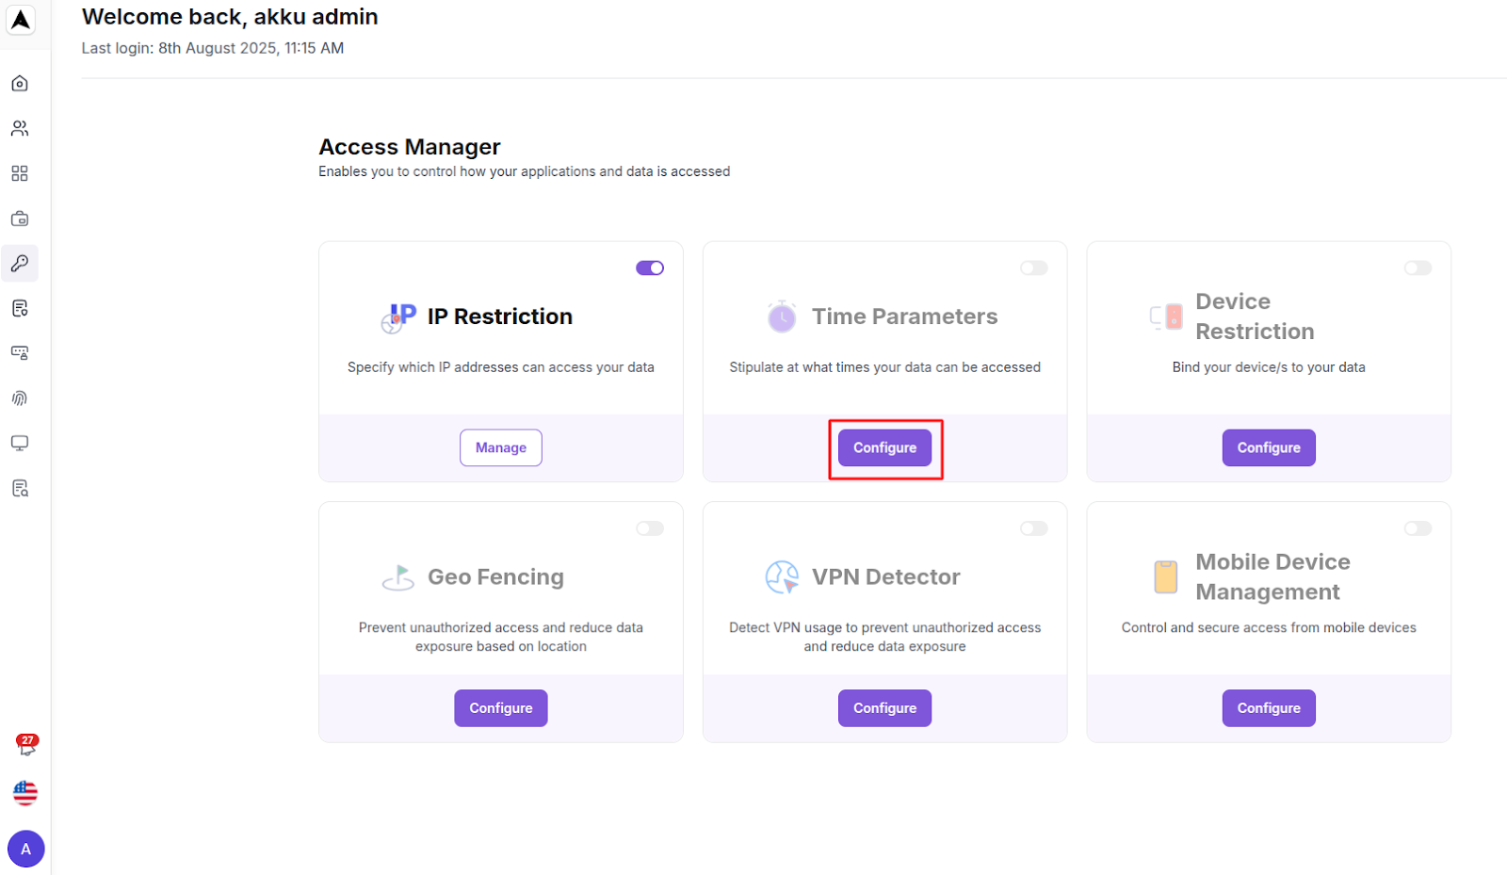This screenshot has width=1507, height=875.
Task: Click Configure on Time Parameters
Action: click(884, 447)
